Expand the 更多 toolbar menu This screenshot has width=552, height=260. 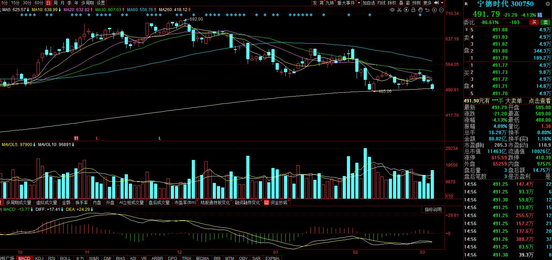pyautogui.click(x=427, y=3)
